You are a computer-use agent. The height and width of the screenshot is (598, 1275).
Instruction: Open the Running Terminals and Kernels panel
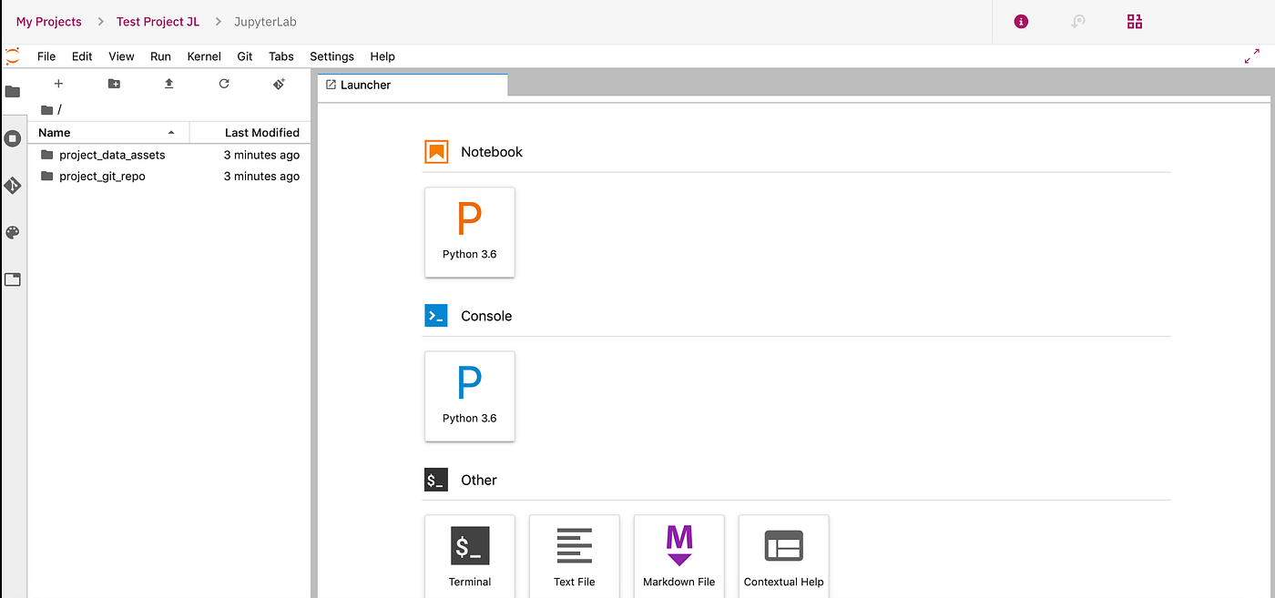coord(13,137)
